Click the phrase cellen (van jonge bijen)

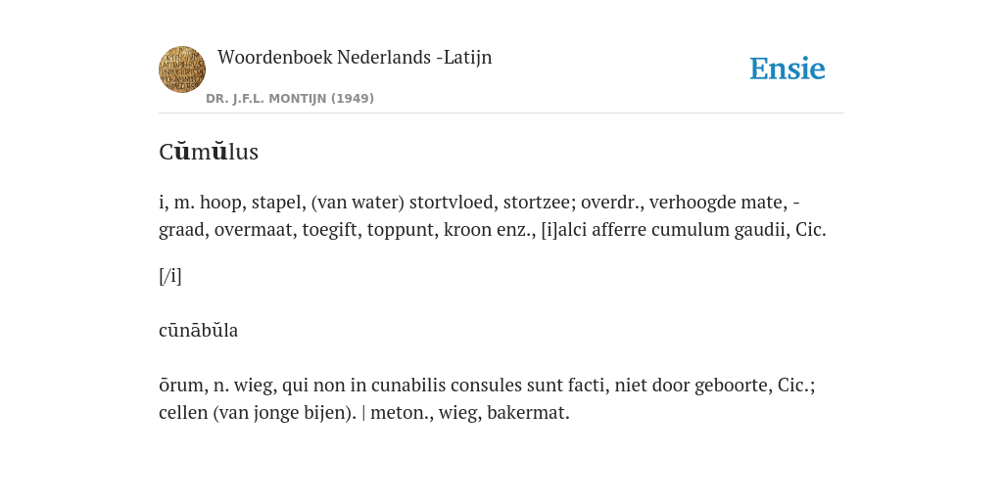pos(258,413)
